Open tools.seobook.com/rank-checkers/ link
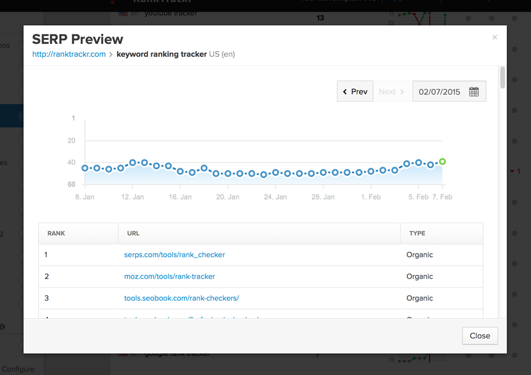Viewport: 531px width, 375px height. pos(182,298)
